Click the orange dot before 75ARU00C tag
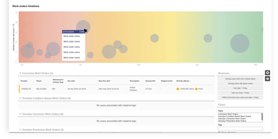This screenshot has height=139, width=278. [x=178, y=89]
